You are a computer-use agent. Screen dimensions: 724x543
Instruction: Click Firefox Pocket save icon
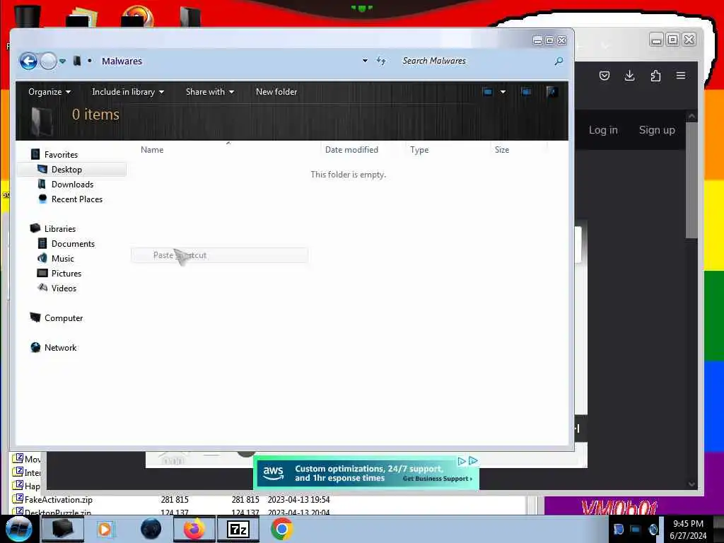click(604, 76)
